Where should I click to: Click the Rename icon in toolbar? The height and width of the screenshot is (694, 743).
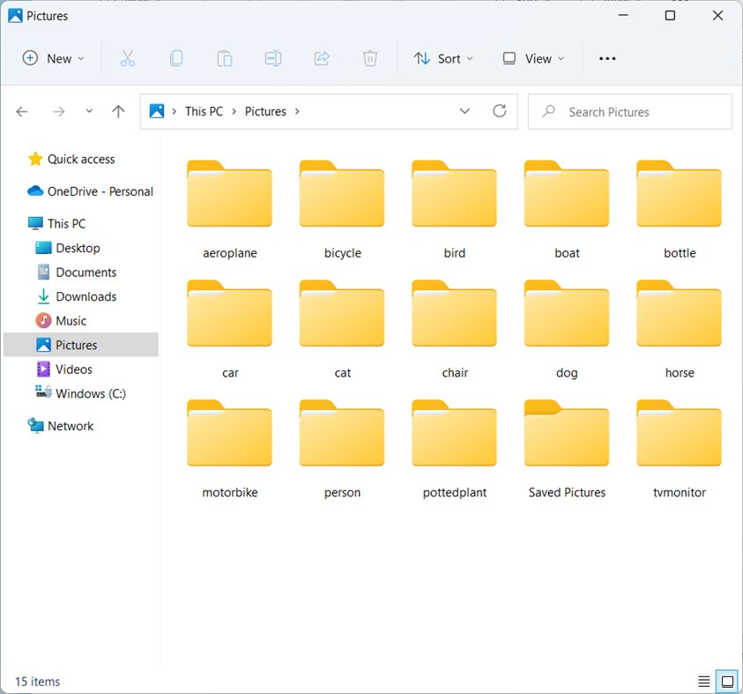[x=273, y=58]
